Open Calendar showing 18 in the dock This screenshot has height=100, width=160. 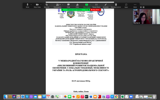48,97
